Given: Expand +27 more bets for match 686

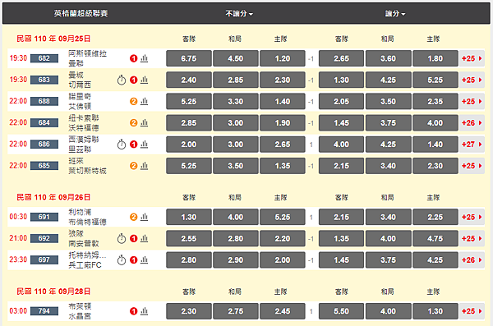Looking at the screenshot, I should pos(472,145).
